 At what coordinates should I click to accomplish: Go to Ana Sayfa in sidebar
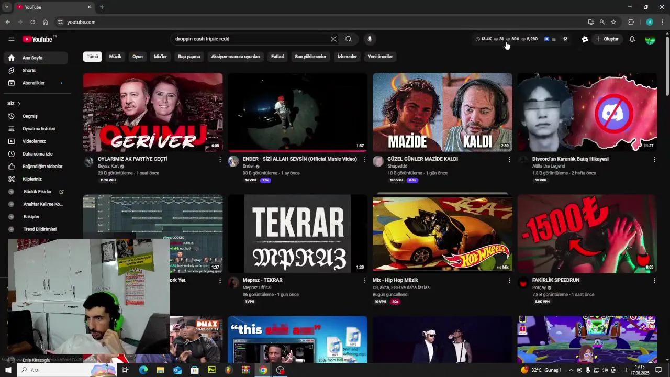click(36, 58)
